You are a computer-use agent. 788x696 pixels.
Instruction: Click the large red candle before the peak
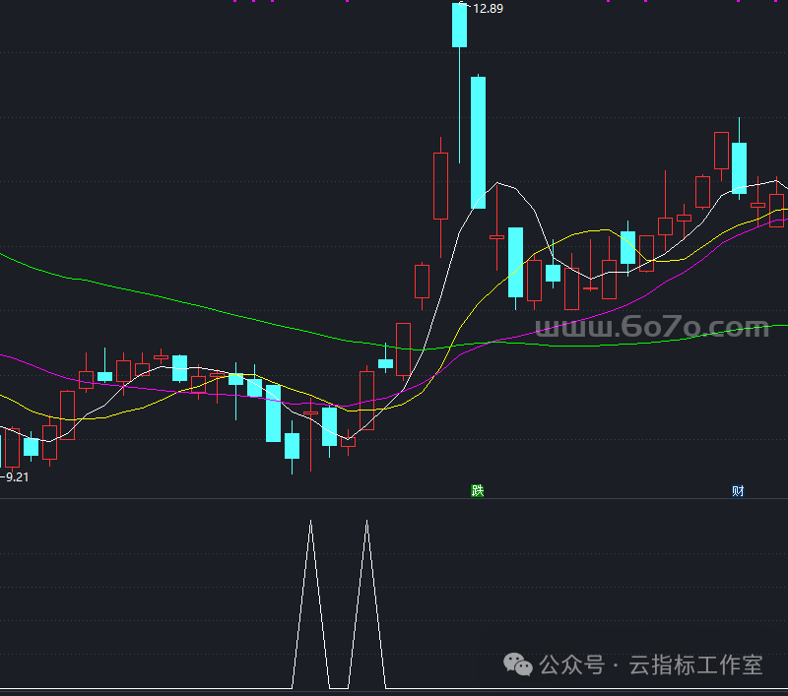(440, 185)
